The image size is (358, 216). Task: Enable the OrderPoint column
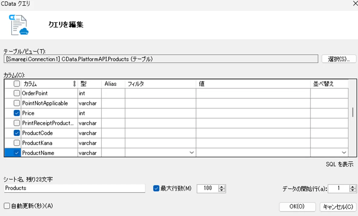click(17, 93)
